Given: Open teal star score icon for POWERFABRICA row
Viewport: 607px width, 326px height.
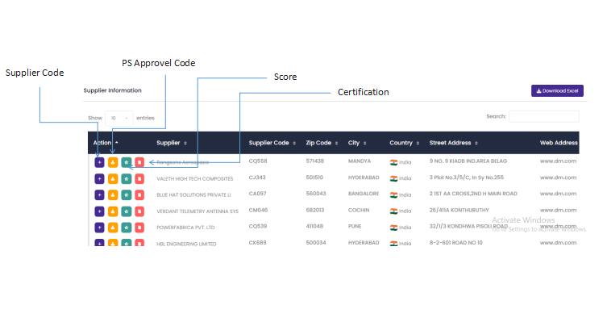Looking at the screenshot, I should pos(127,228).
